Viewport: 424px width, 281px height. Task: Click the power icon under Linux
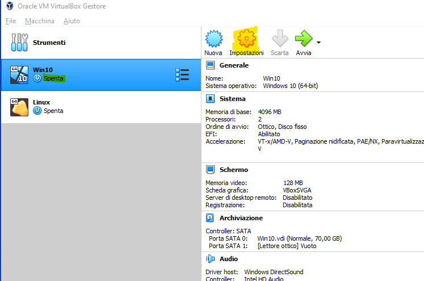37,111
